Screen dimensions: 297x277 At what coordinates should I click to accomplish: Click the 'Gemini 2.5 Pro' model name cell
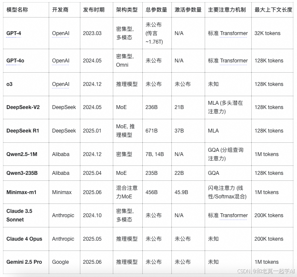pyautogui.click(x=26, y=262)
